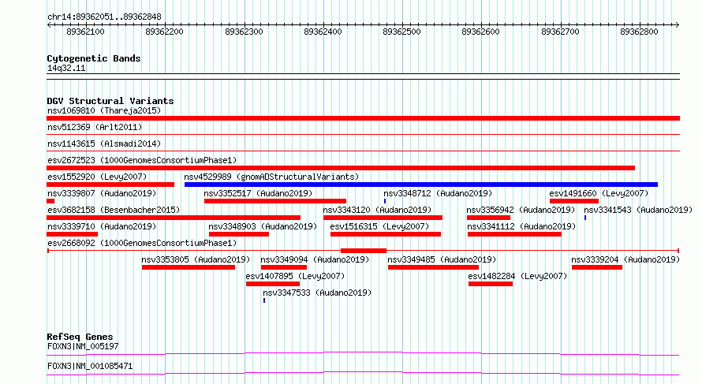Click the Cytogenetic Bands track title
Viewport: 702px width, 384px height.
click(94, 58)
